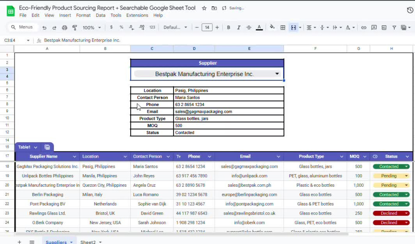Format as currency with dollar icon
The width and height of the screenshot is (415, 244).
tap(111, 27)
